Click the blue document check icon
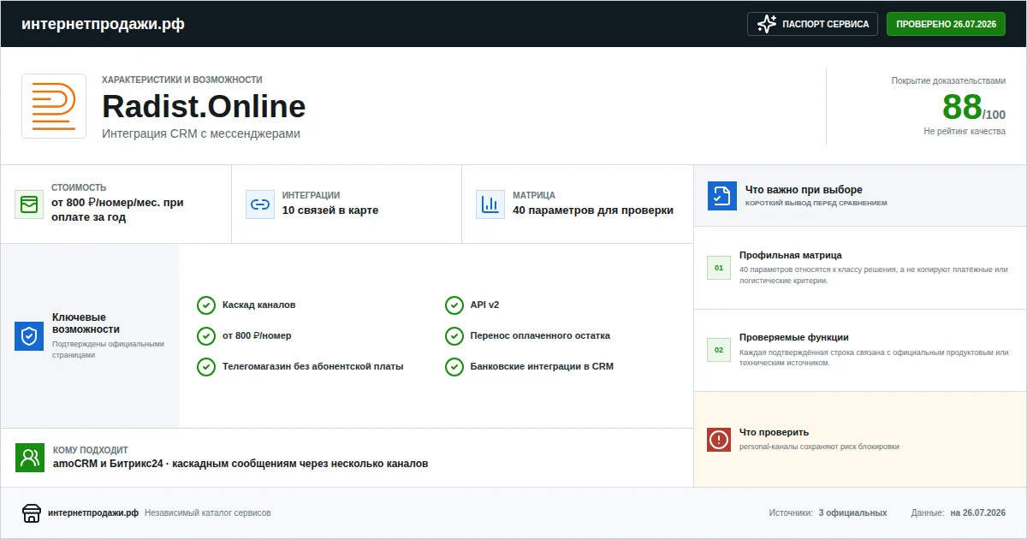The image size is (1027, 539). 722,196
